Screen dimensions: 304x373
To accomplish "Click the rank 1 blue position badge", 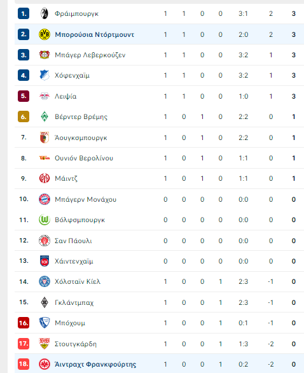I will (x=24, y=13).
